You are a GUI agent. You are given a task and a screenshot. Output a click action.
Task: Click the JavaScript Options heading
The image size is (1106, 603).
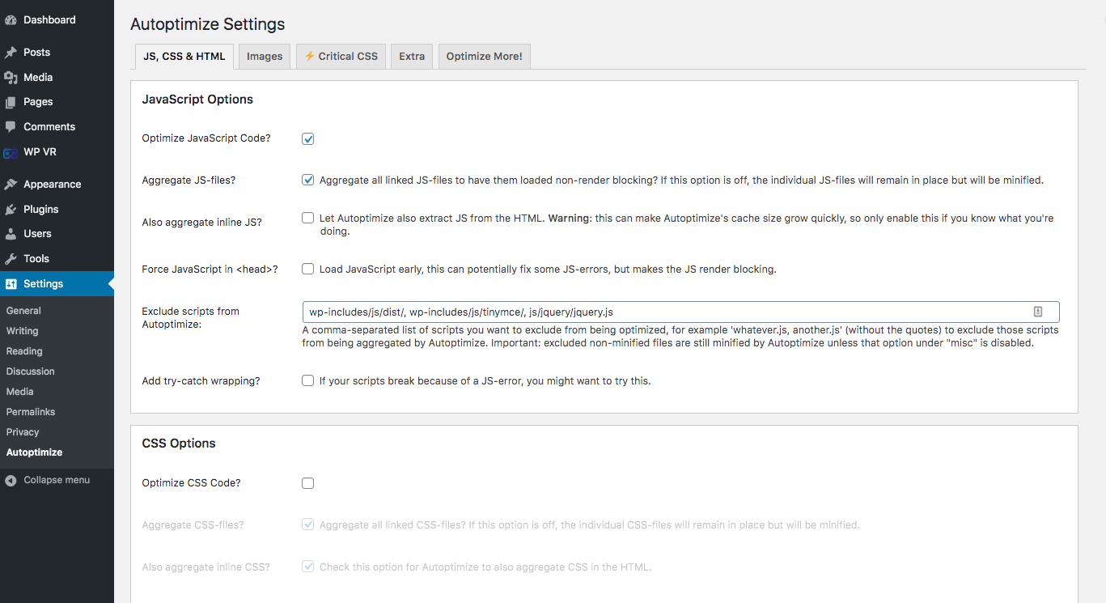click(x=197, y=100)
